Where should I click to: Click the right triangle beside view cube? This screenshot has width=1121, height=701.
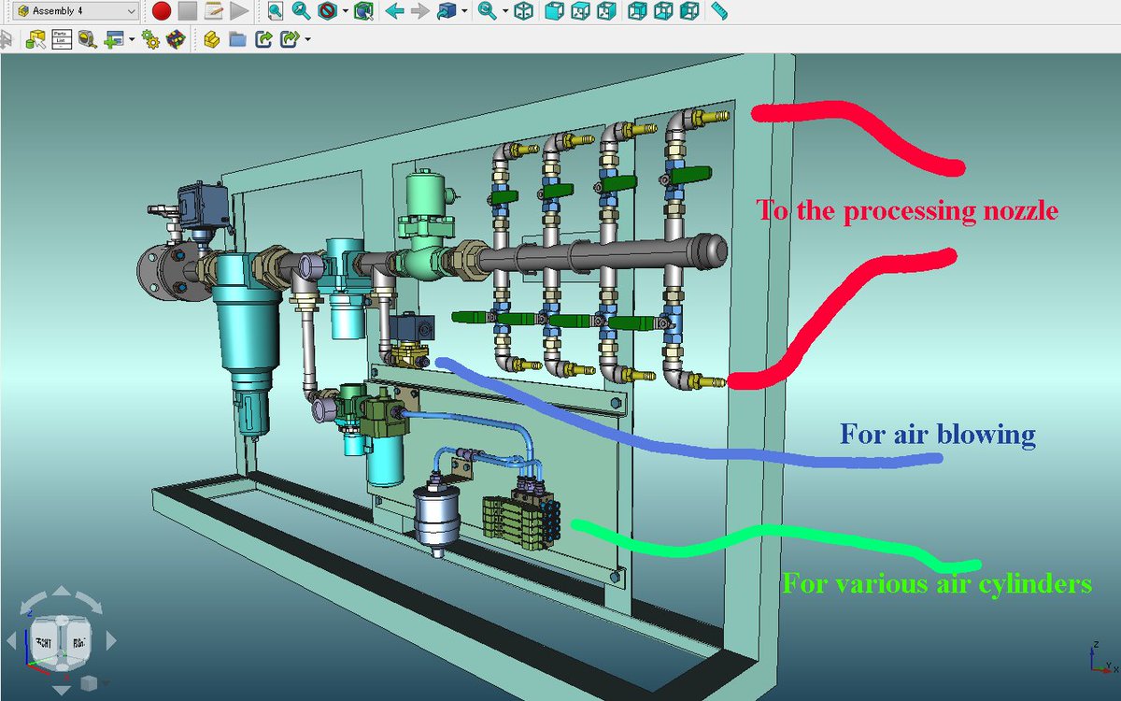click(x=111, y=641)
